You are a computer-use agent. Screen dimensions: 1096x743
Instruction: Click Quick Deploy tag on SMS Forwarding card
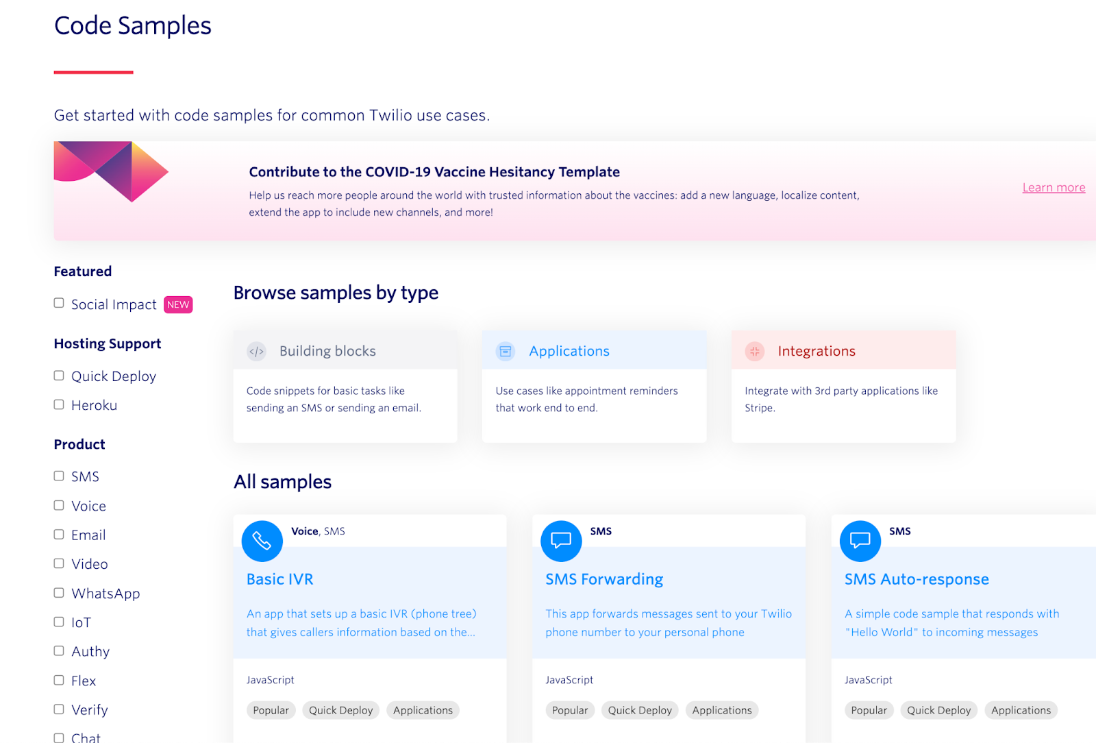coord(640,710)
